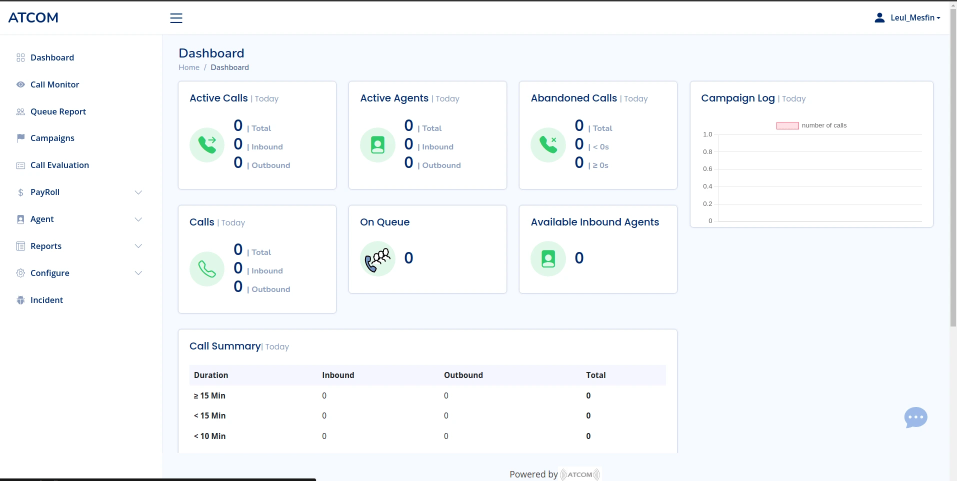The height and width of the screenshot is (481, 957).
Task: Click the On Queue count value
Action: [408, 258]
